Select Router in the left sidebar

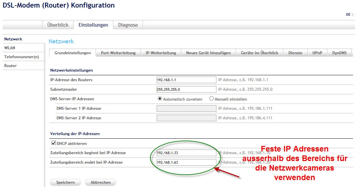11,66
